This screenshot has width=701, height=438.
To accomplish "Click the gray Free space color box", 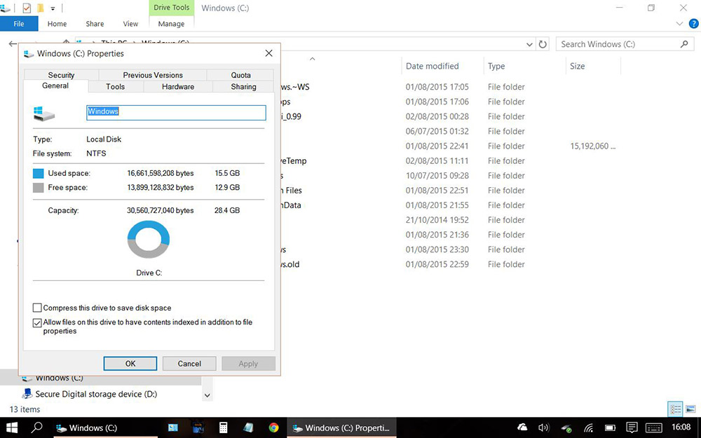I will [x=39, y=188].
